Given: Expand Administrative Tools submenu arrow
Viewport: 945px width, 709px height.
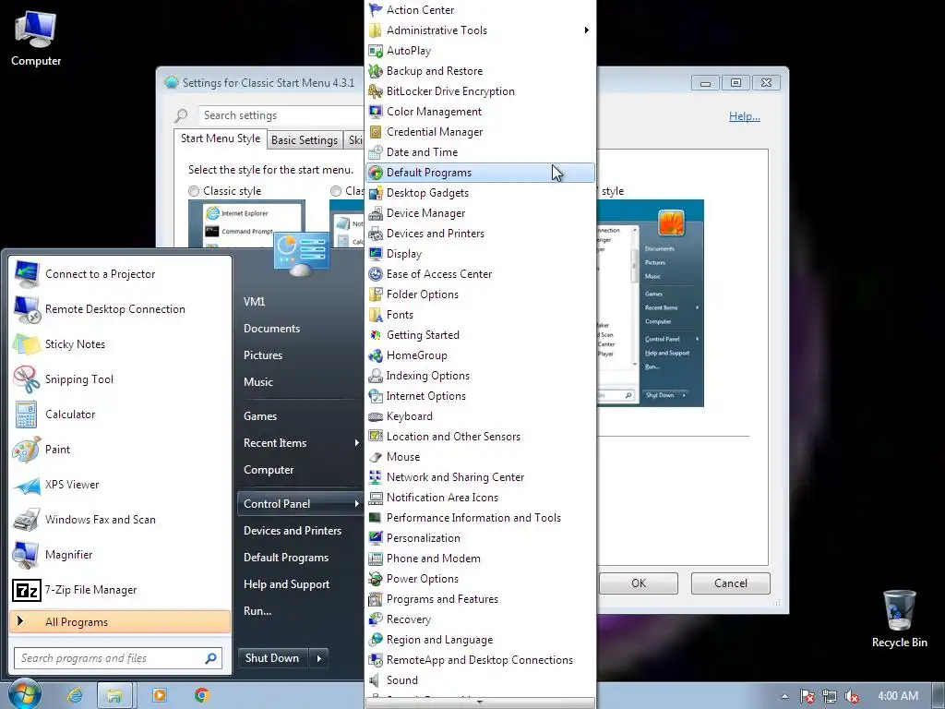Looking at the screenshot, I should pyautogui.click(x=586, y=30).
